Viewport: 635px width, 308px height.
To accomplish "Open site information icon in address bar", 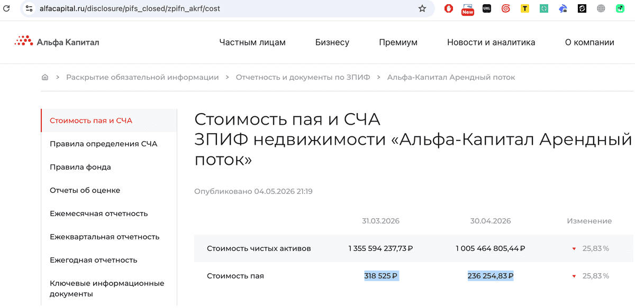I will point(29,8).
